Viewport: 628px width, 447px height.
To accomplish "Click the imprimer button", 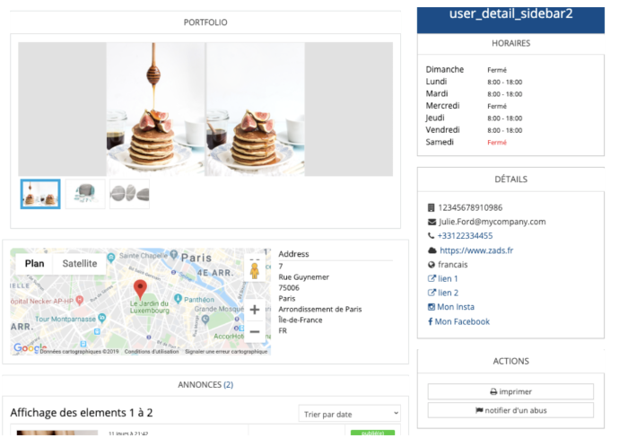I will pyautogui.click(x=510, y=391).
